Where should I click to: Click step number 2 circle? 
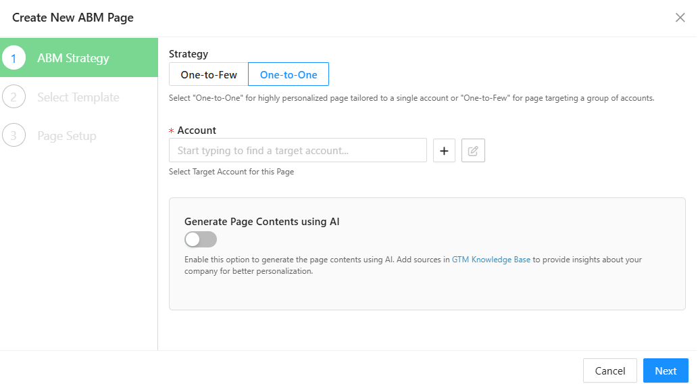click(14, 97)
